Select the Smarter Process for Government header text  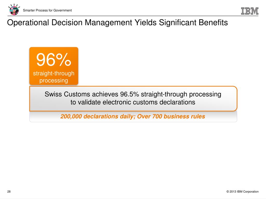coord(47,10)
